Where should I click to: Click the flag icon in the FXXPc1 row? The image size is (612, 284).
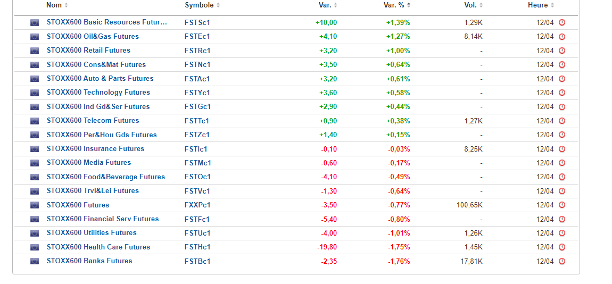pyautogui.click(x=35, y=205)
